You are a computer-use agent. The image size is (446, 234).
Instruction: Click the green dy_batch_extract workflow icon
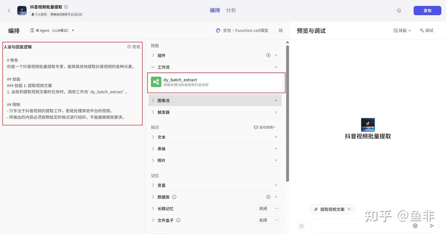(x=156, y=82)
